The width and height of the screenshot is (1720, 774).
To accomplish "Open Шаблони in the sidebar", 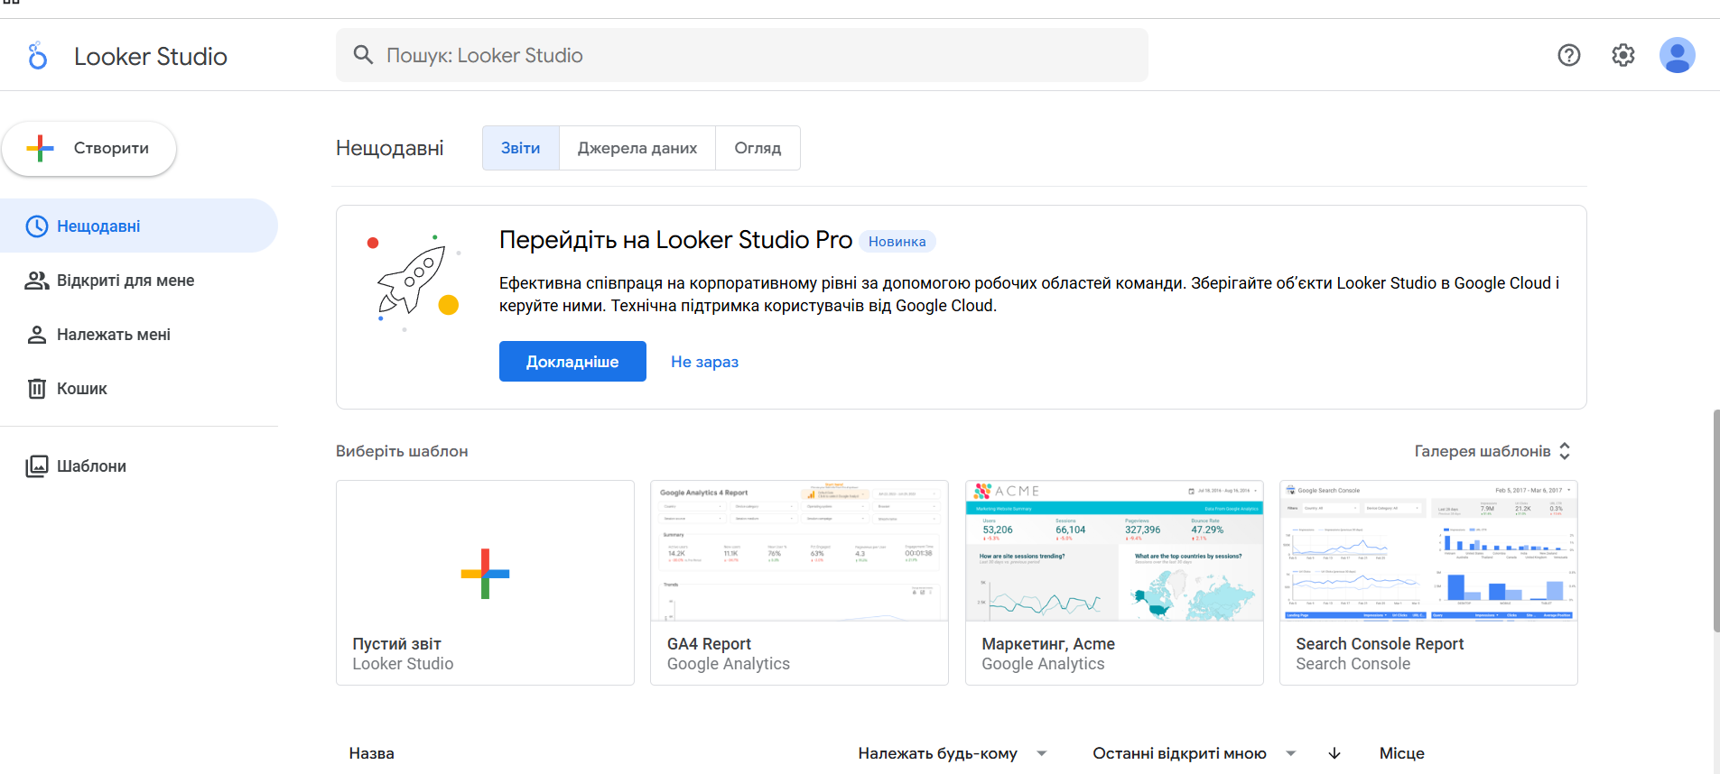I will 139,466.
